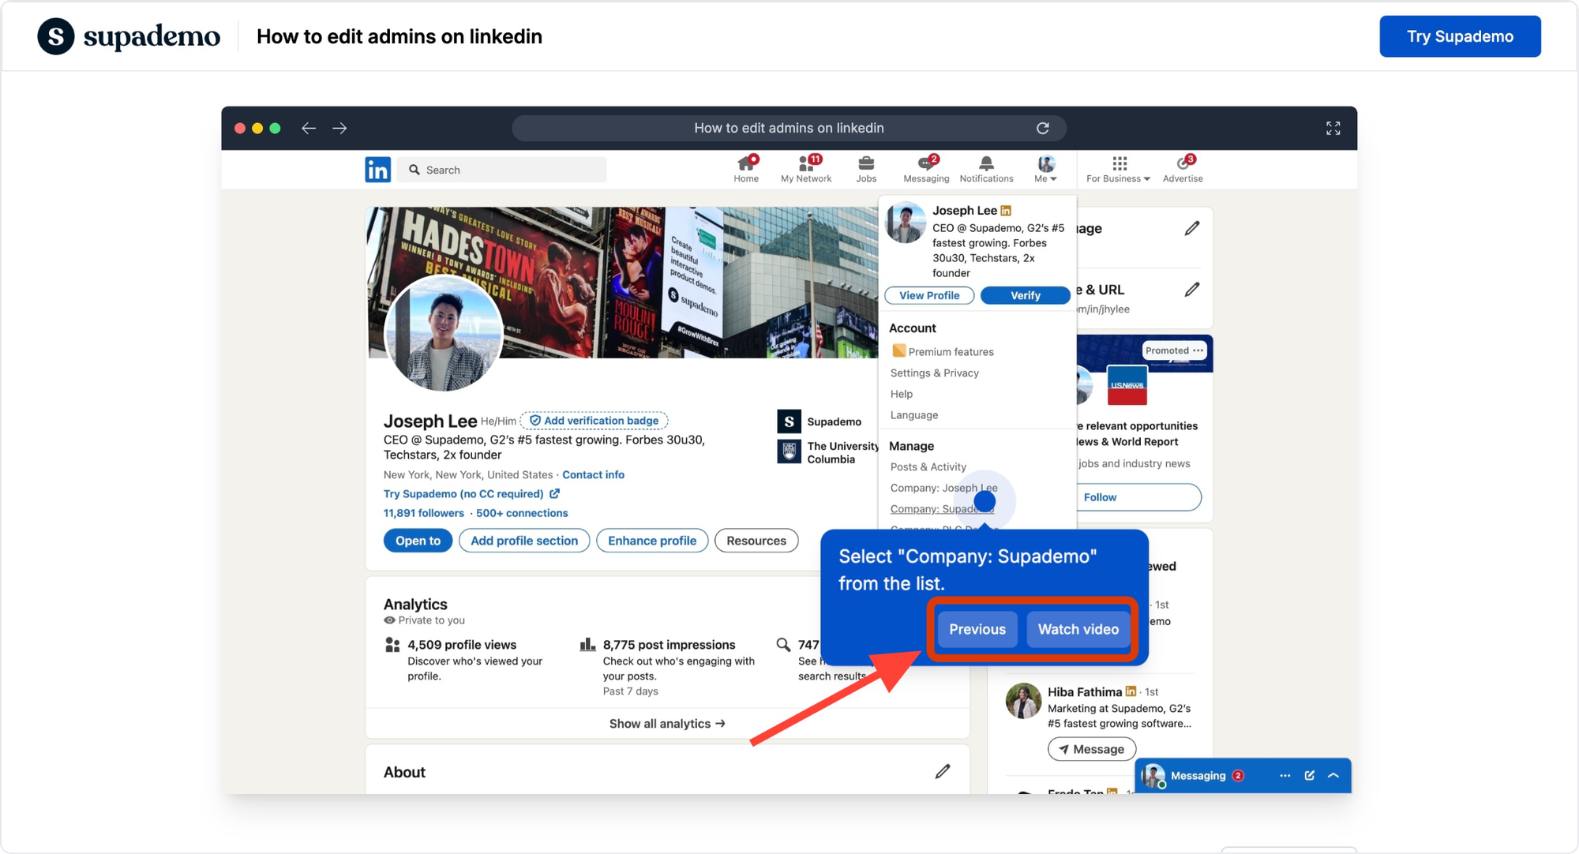
Task: Click the Open to button
Action: pos(418,541)
